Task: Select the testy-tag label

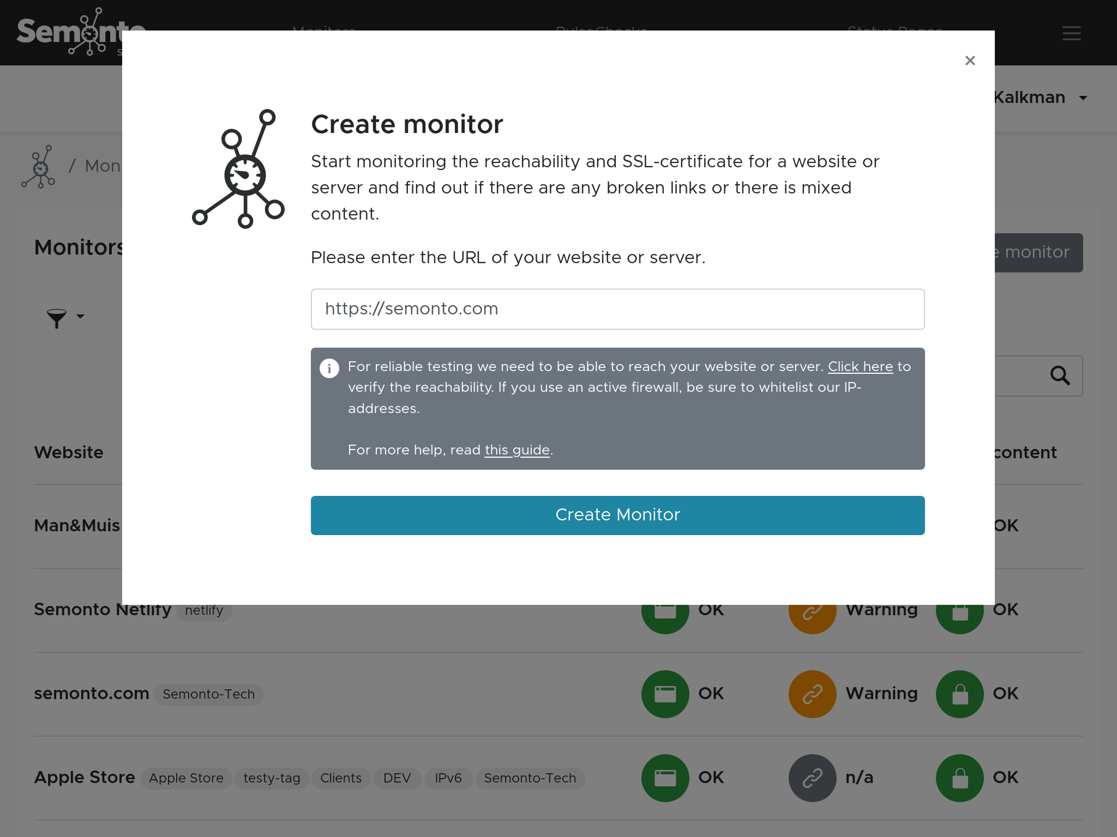Action: (272, 778)
